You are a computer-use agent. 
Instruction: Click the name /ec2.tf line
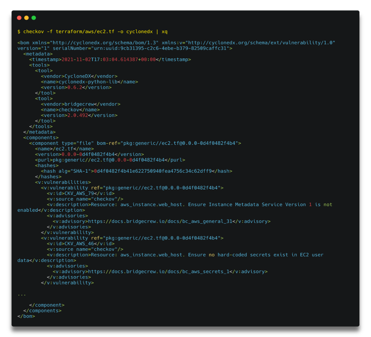tap(64, 149)
